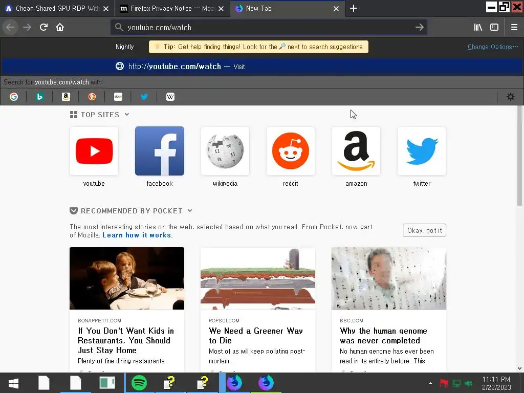
Task: Switch to the Cheap Shared GPU RDP tab
Action: click(57, 9)
